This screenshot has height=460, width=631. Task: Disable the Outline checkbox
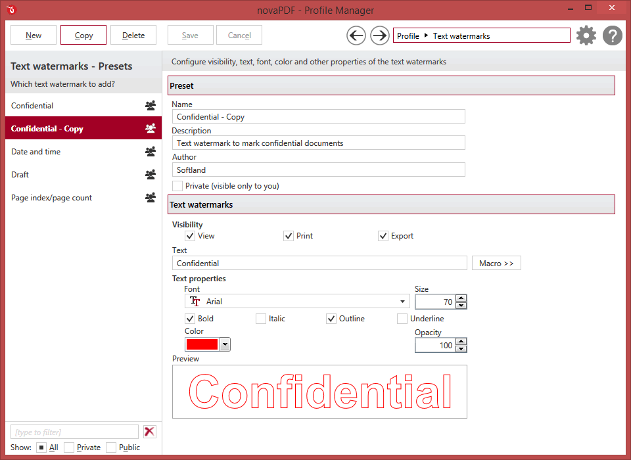pyautogui.click(x=331, y=319)
